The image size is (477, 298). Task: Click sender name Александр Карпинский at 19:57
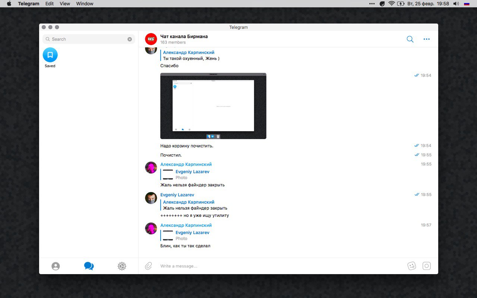186,225
